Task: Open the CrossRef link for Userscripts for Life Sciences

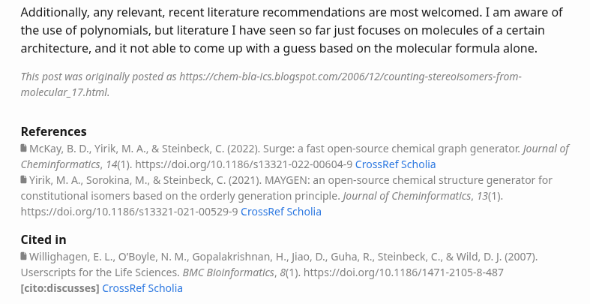Action: click(122, 288)
